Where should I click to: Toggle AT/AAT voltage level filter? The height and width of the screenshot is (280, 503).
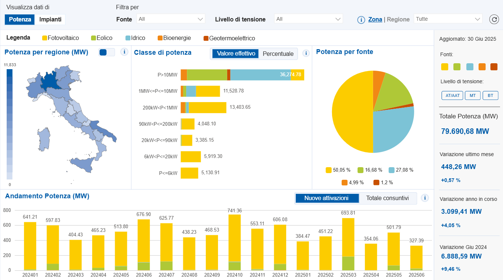pos(452,95)
